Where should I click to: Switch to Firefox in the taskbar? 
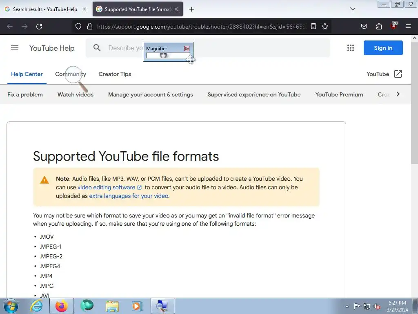62,306
